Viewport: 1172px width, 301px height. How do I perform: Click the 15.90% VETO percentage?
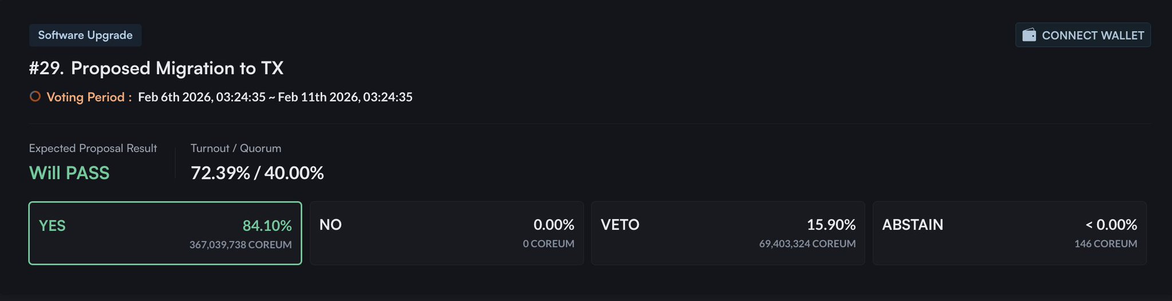tap(831, 224)
